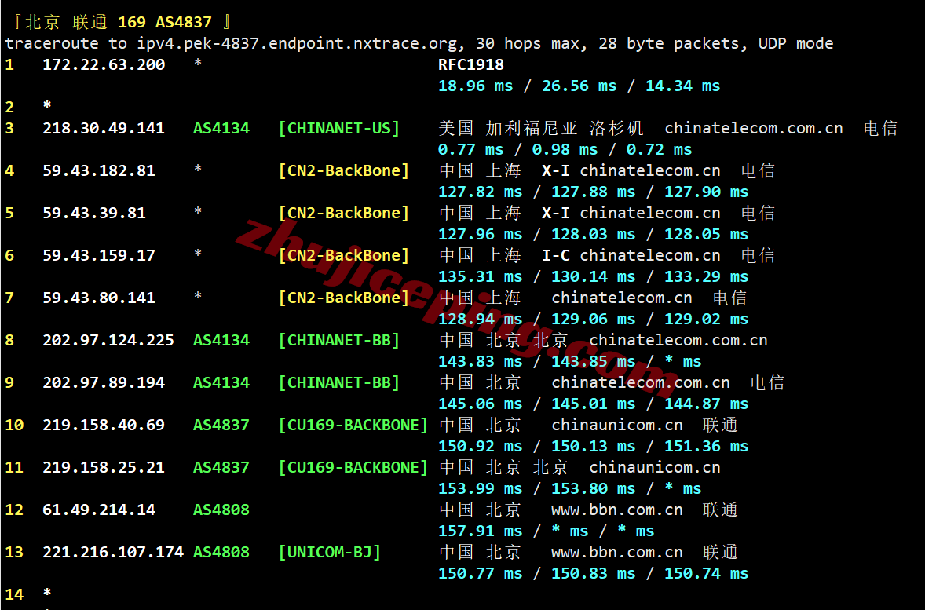The width and height of the screenshot is (925, 610).
Task: Click the AS4134 entry on hop 3
Action: pyautogui.click(x=221, y=129)
